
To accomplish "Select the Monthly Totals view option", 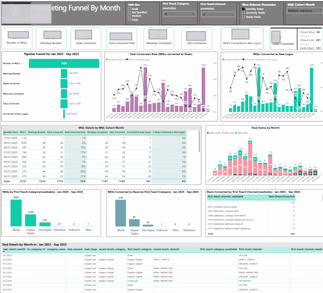I will (243, 9).
